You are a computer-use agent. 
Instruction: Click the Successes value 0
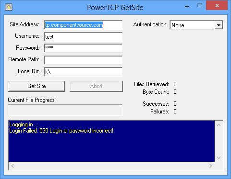coord(175,104)
